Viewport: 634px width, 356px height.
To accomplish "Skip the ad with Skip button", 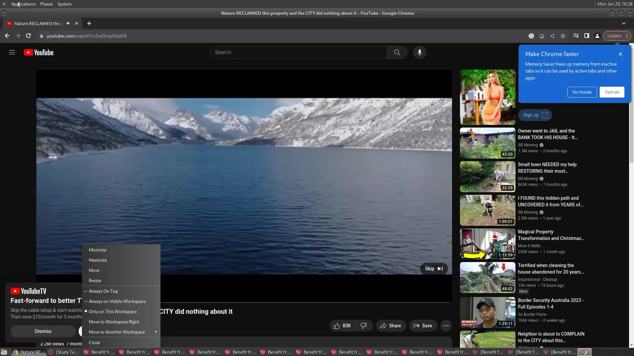I will (434, 269).
